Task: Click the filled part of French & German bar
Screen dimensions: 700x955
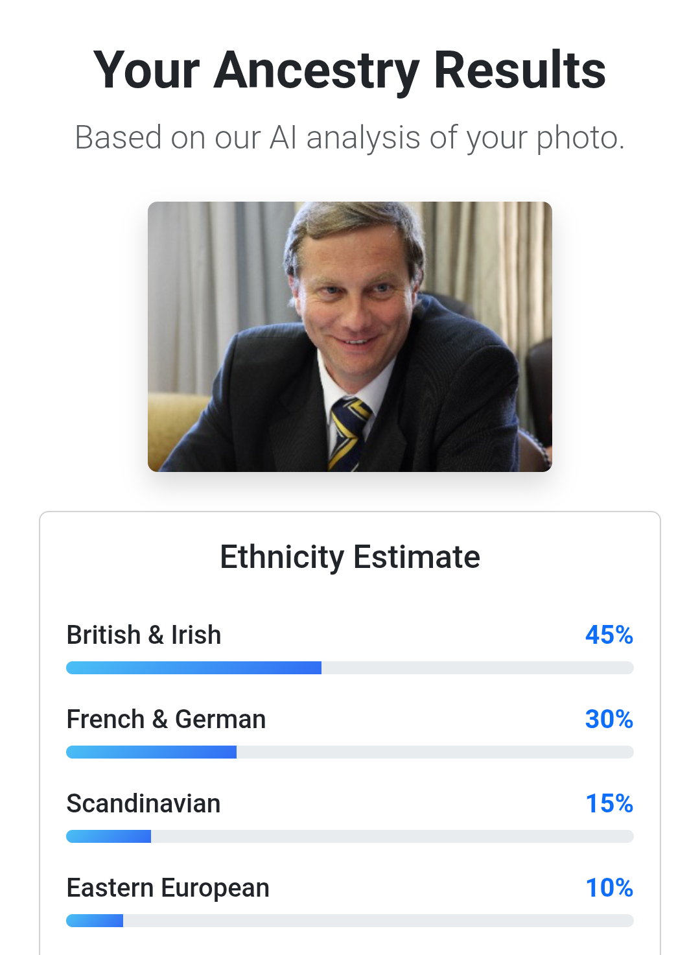Action: pyautogui.click(x=152, y=752)
